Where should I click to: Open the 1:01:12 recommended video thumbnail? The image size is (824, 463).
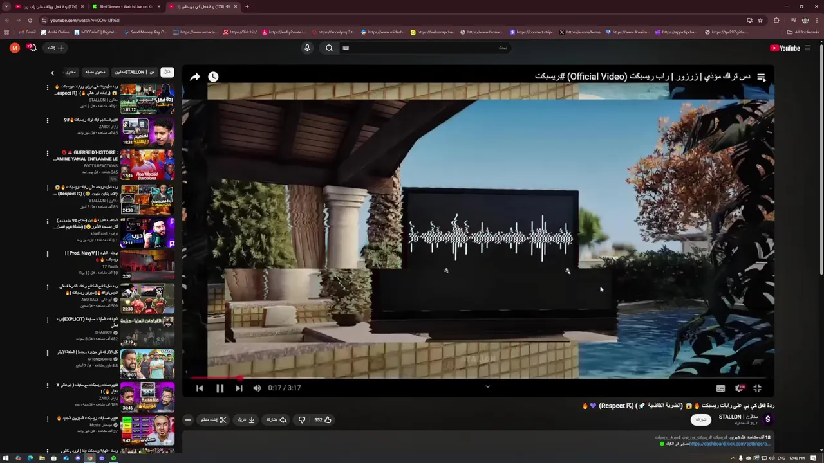click(147, 98)
